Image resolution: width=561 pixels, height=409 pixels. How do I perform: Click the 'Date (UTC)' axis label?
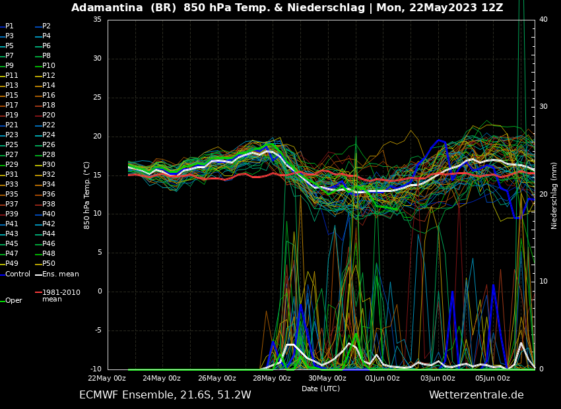[321, 389]
